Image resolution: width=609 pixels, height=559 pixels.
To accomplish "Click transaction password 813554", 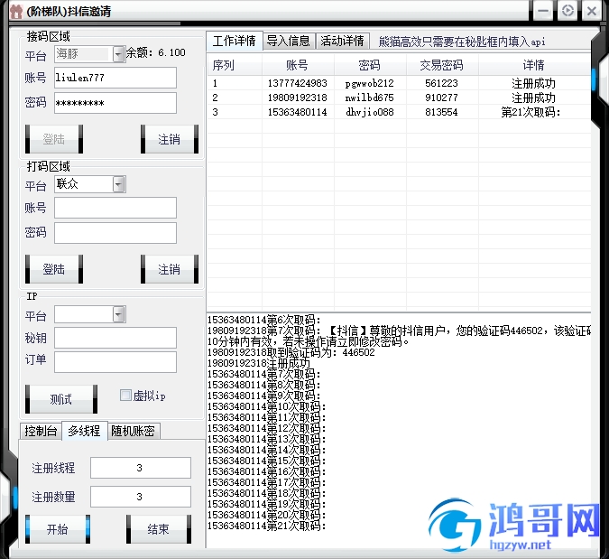I will pos(441,112).
